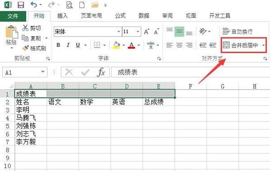This screenshot has width=270, height=171.
Task: Open the 字体 dialog launcher
Action: [159, 59]
